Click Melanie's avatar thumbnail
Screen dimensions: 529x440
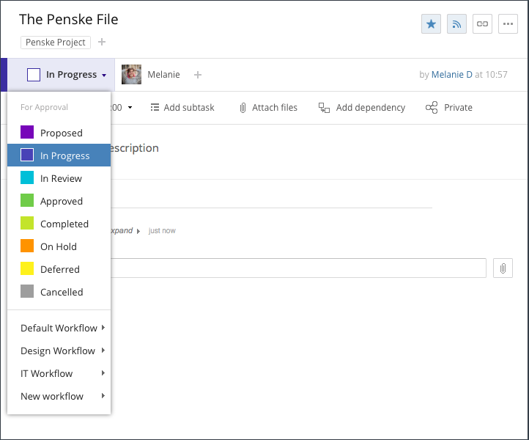[x=131, y=74]
